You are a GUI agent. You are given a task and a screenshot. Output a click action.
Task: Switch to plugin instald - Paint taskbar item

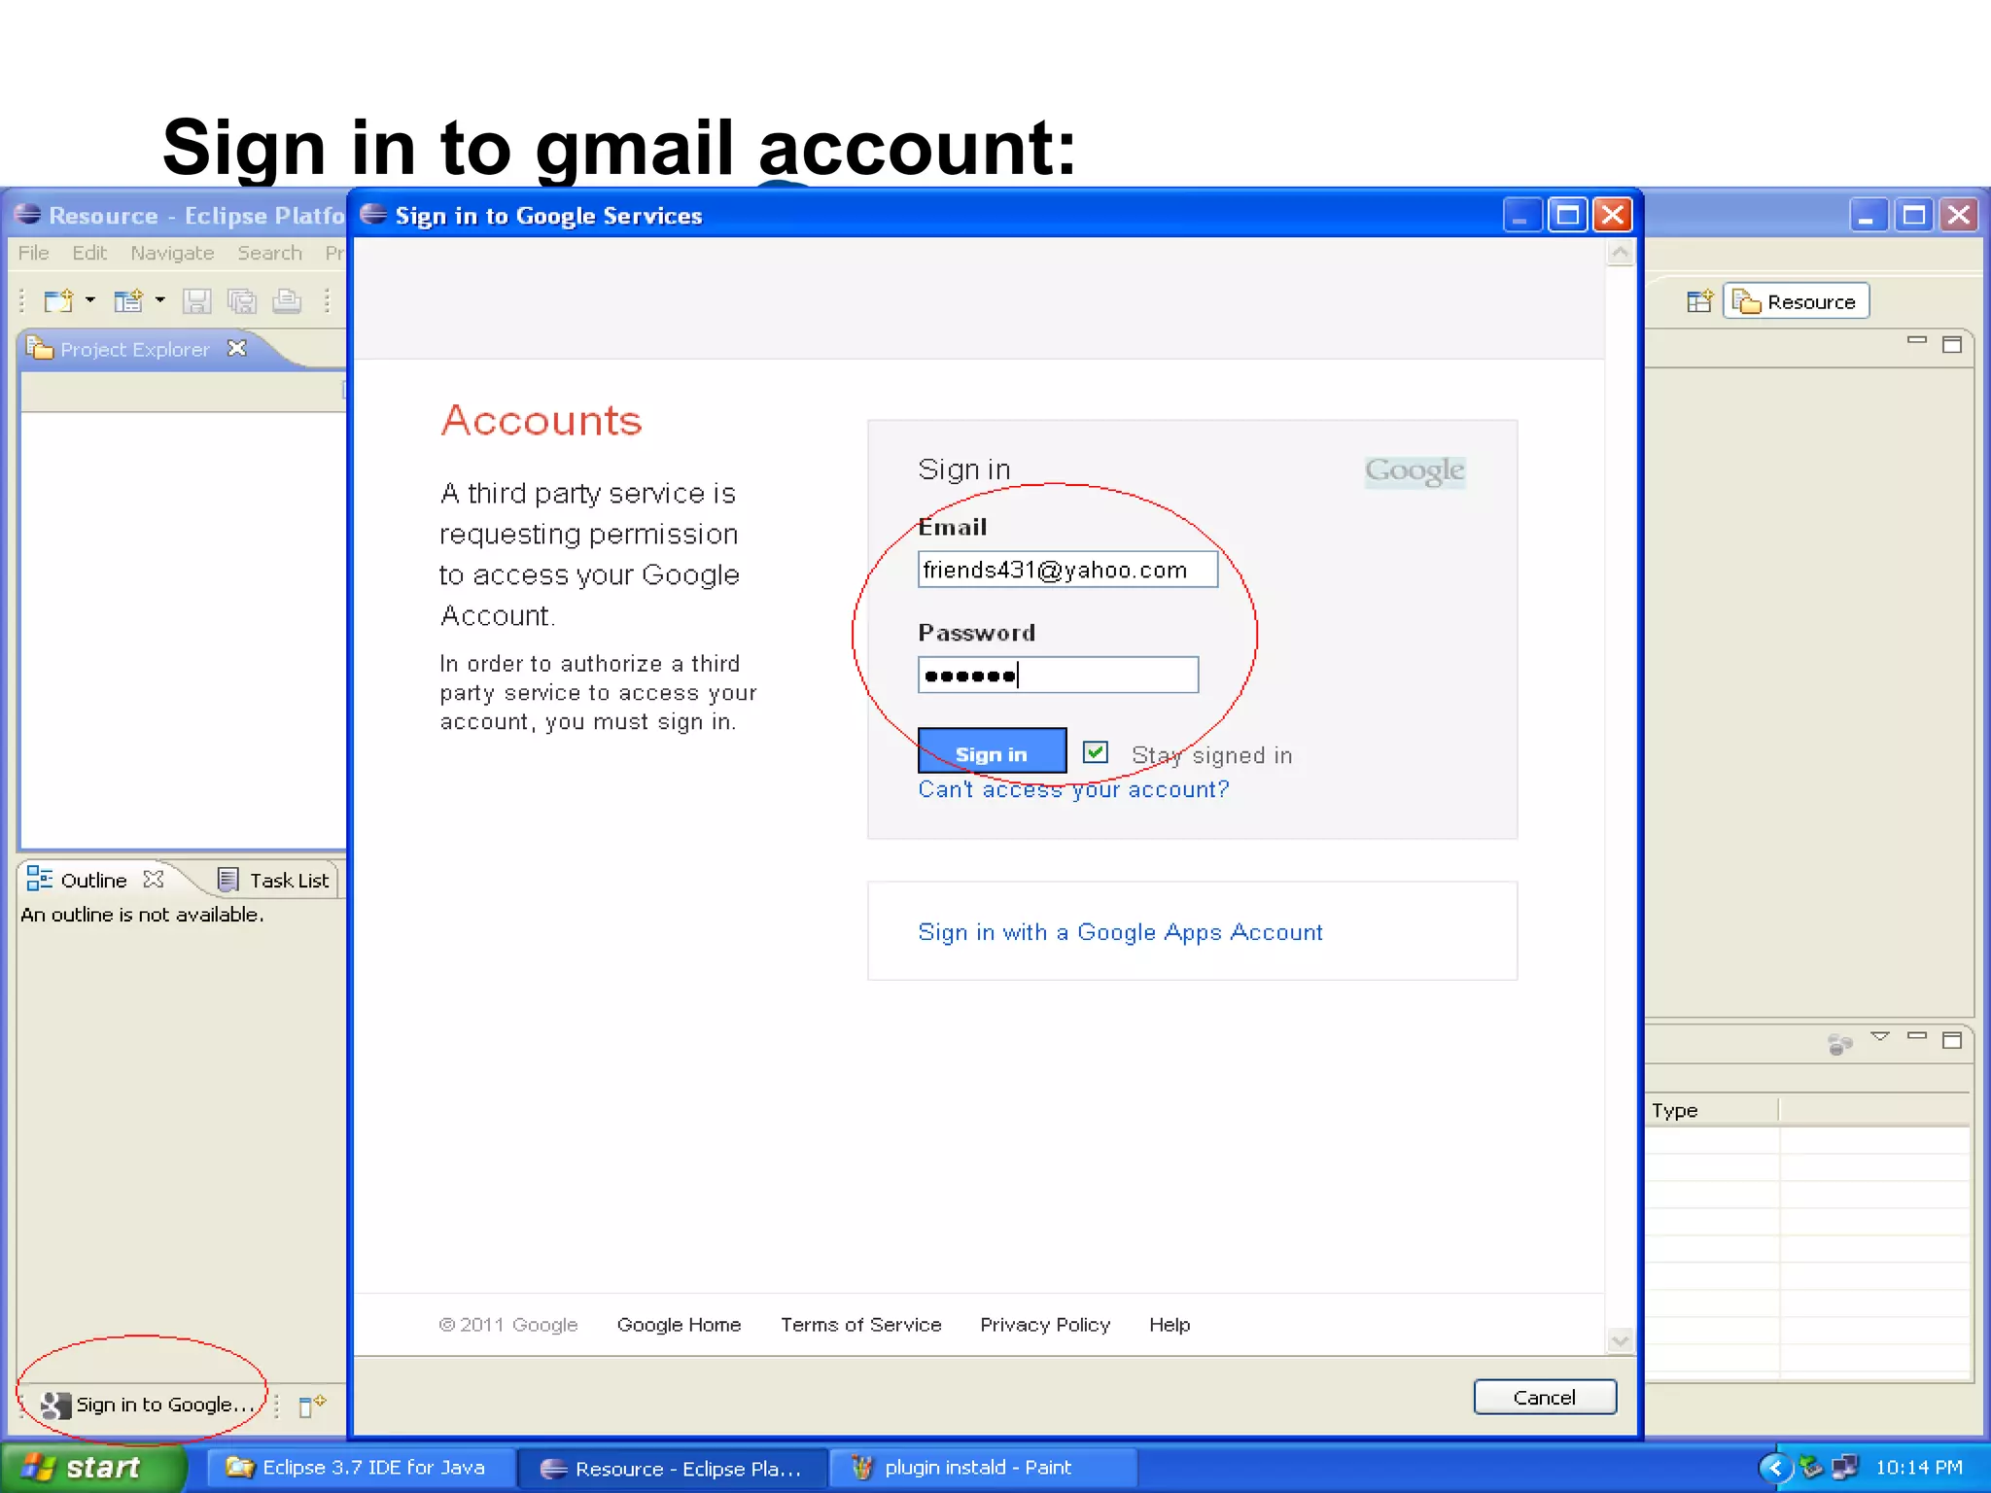tap(983, 1468)
